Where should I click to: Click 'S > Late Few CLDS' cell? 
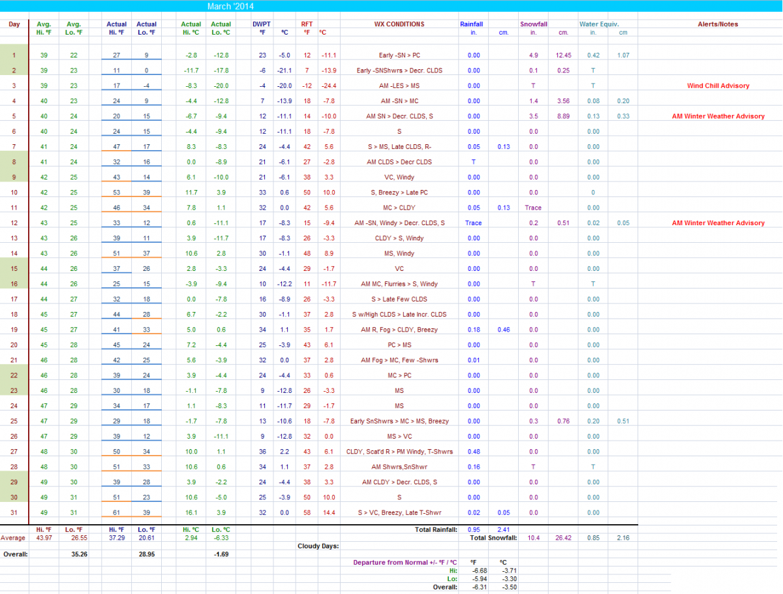pos(399,299)
